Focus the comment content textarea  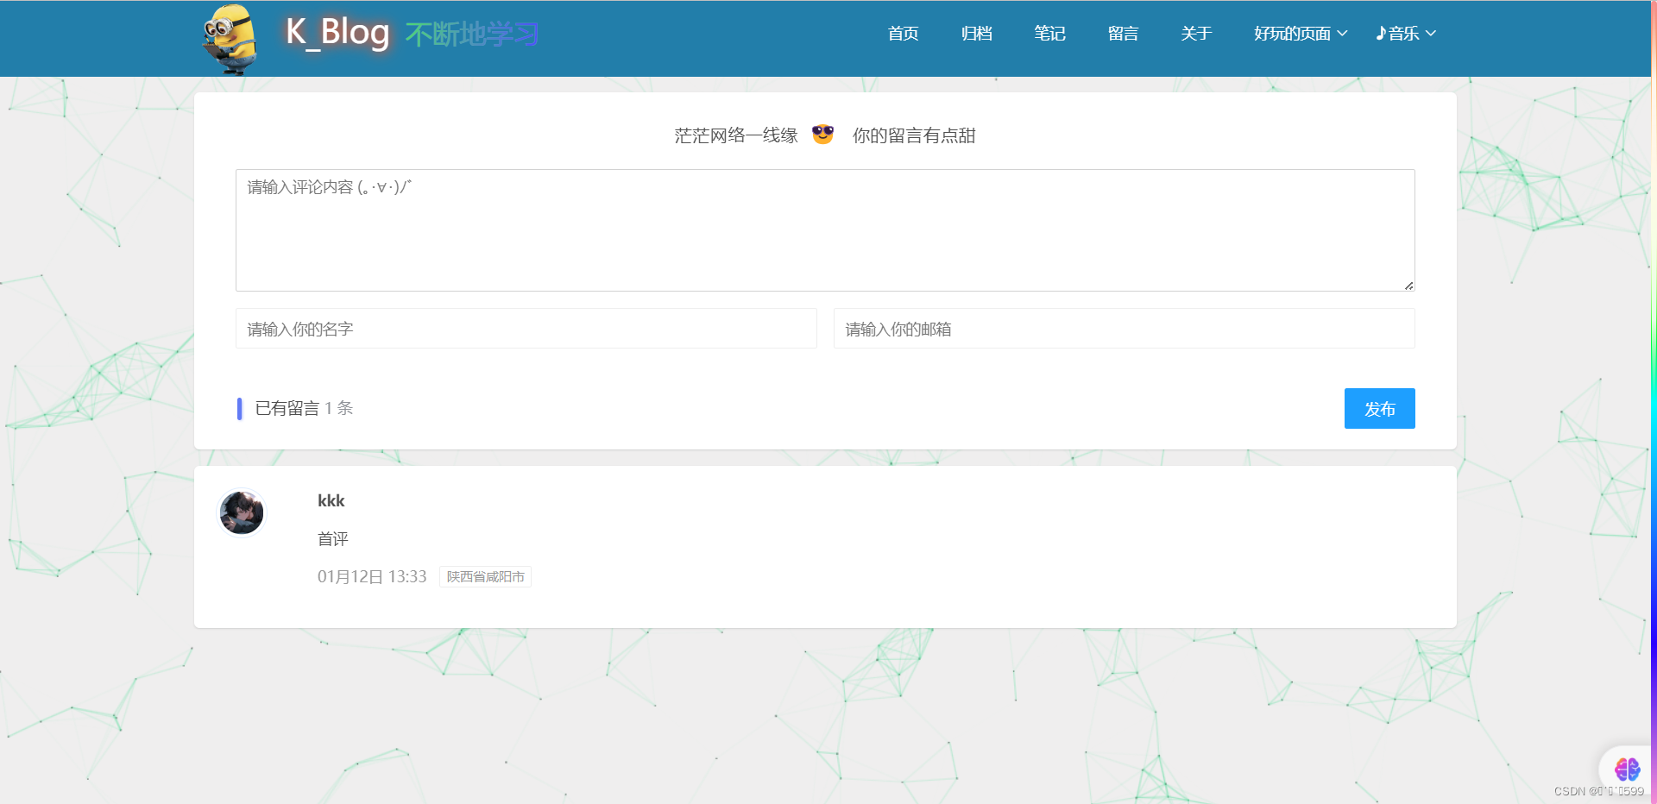[825, 230]
